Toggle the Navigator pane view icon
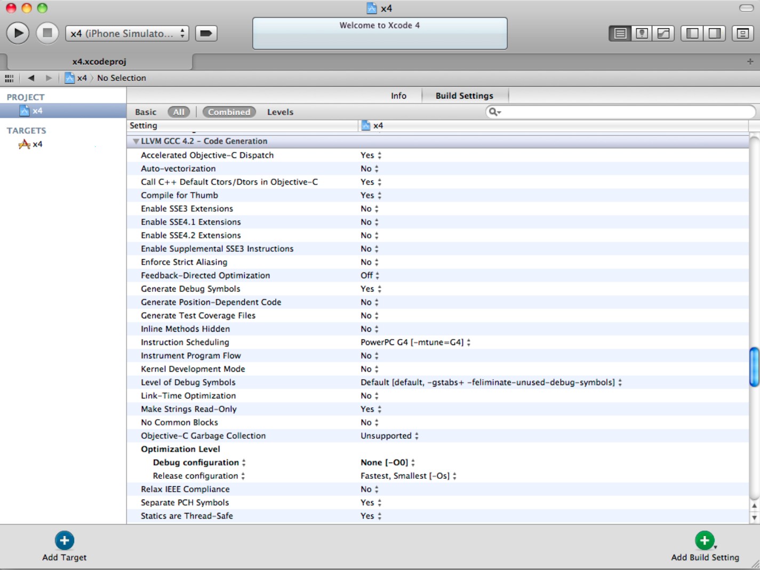Image resolution: width=760 pixels, height=570 pixels. pos(692,34)
